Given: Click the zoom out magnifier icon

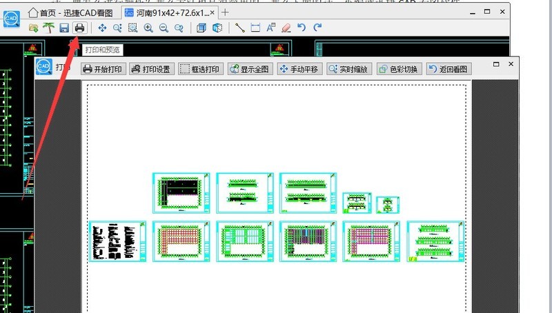Looking at the screenshot, I should tap(164, 28).
